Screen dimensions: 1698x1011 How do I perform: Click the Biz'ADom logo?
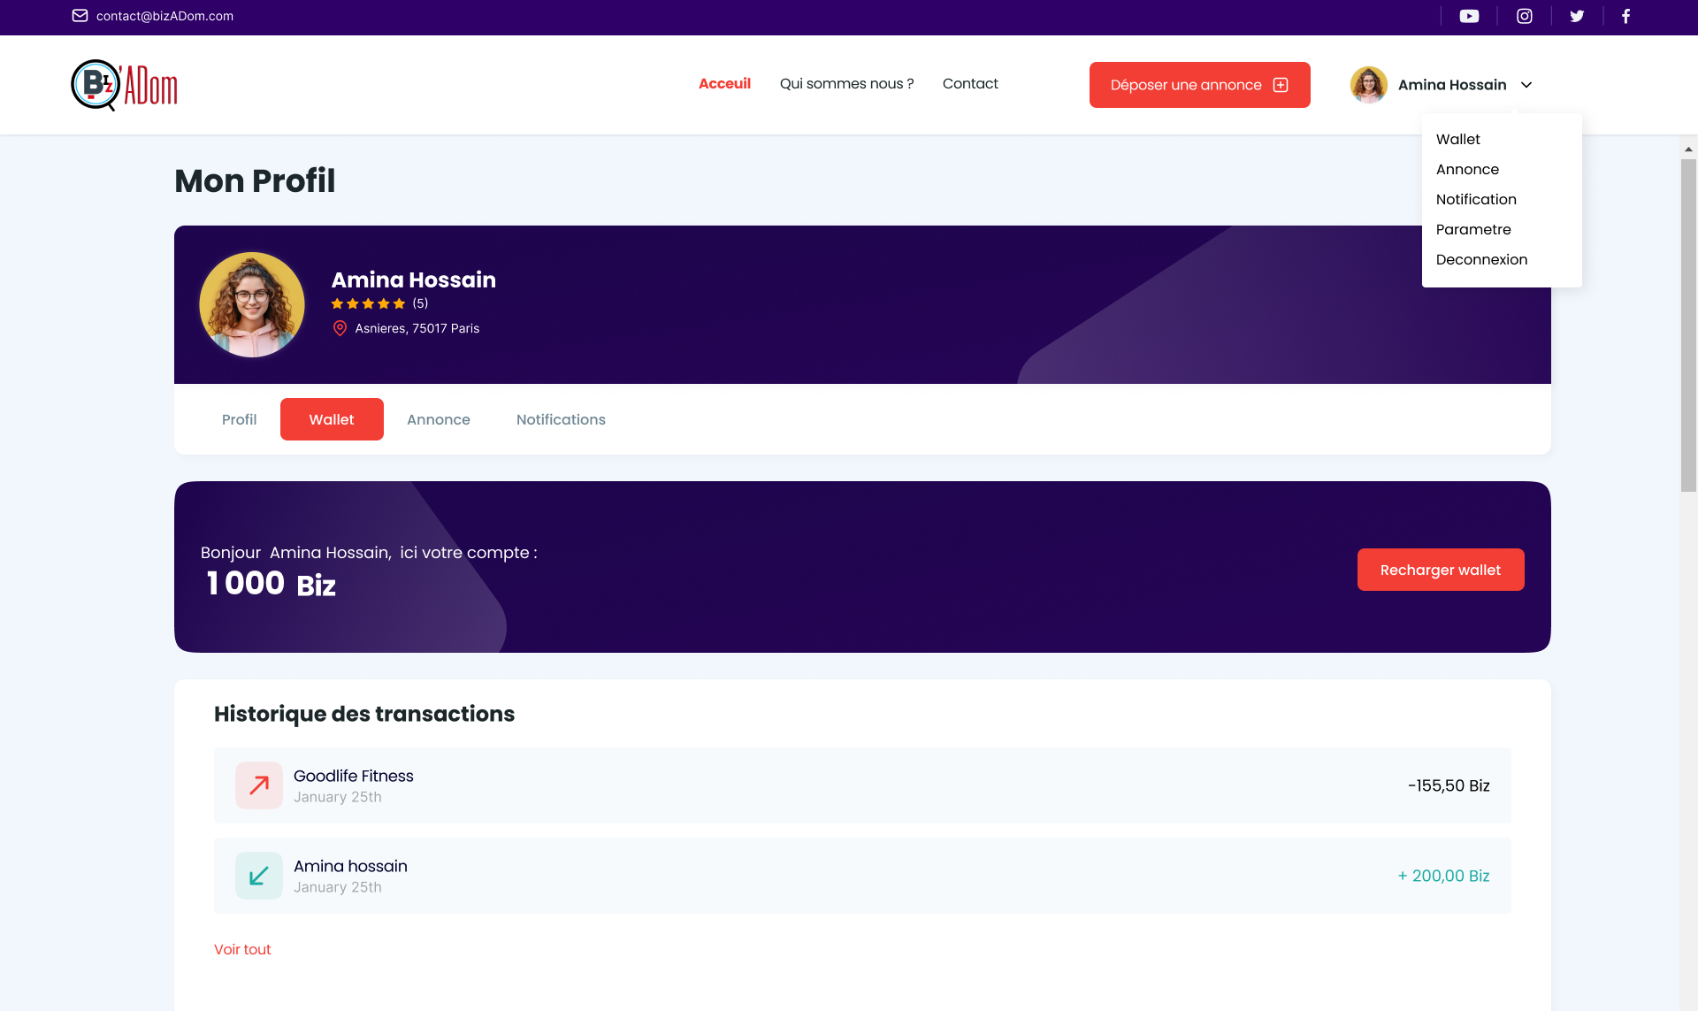tap(124, 85)
